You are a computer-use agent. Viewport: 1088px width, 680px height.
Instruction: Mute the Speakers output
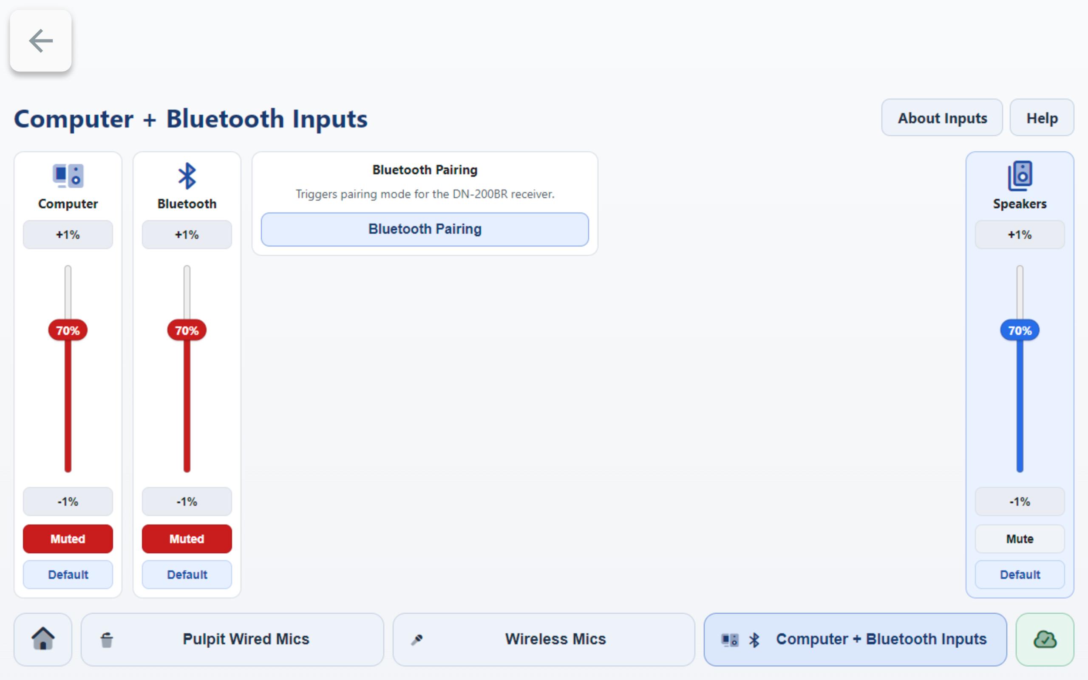tap(1019, 539)
